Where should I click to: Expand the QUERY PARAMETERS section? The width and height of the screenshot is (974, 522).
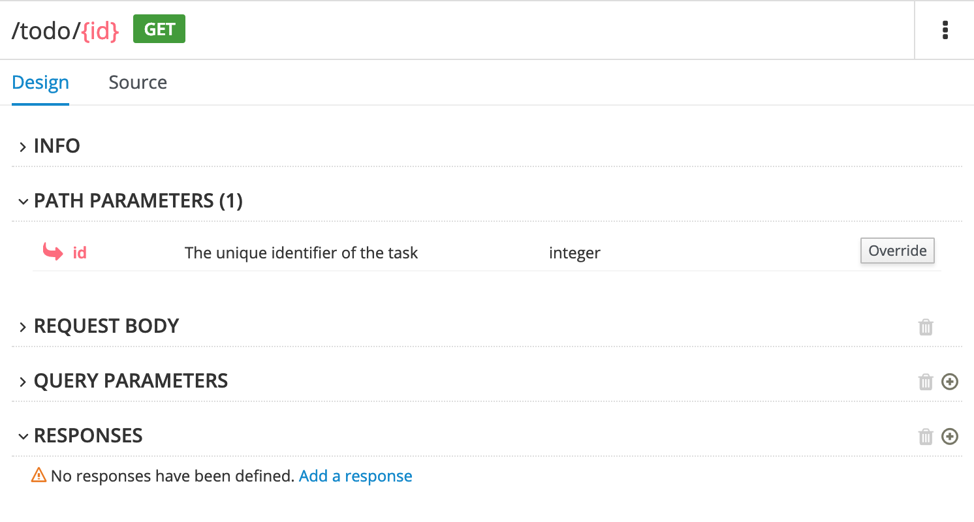(131, 380)
